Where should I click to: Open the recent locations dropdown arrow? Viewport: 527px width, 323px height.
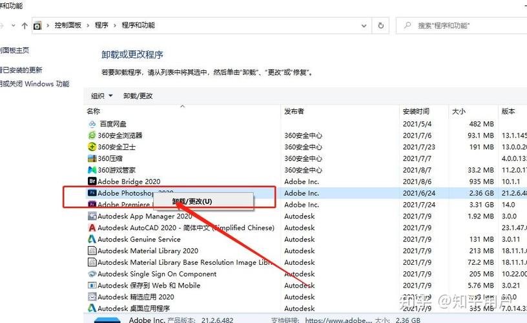tap(13, 25)
